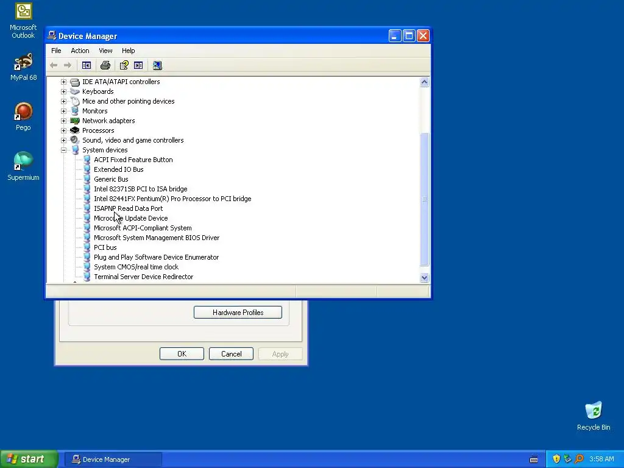Click Scan for hardware changes icon
Screen dimensions: 624x468
[158, 65]
